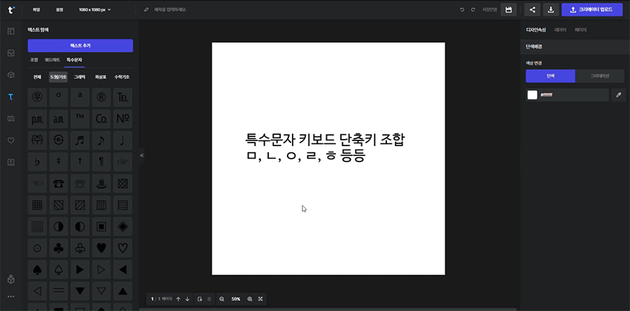
Task: Zoom out of the canvas
Action: coord(222,299)
